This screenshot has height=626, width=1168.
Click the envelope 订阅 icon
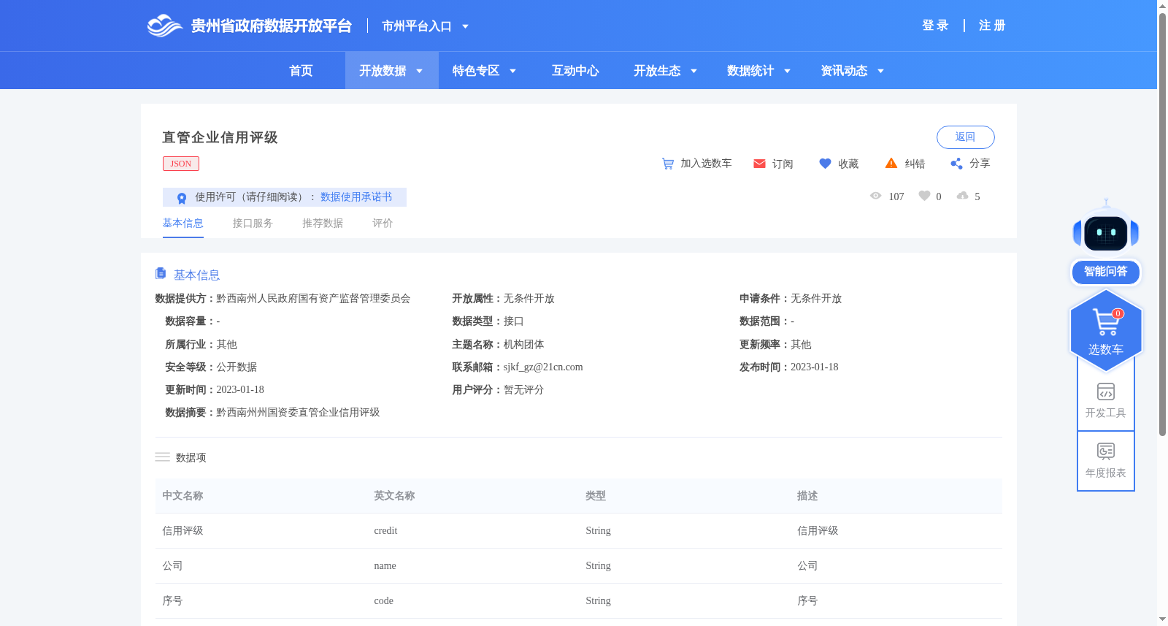pos(759,164)
